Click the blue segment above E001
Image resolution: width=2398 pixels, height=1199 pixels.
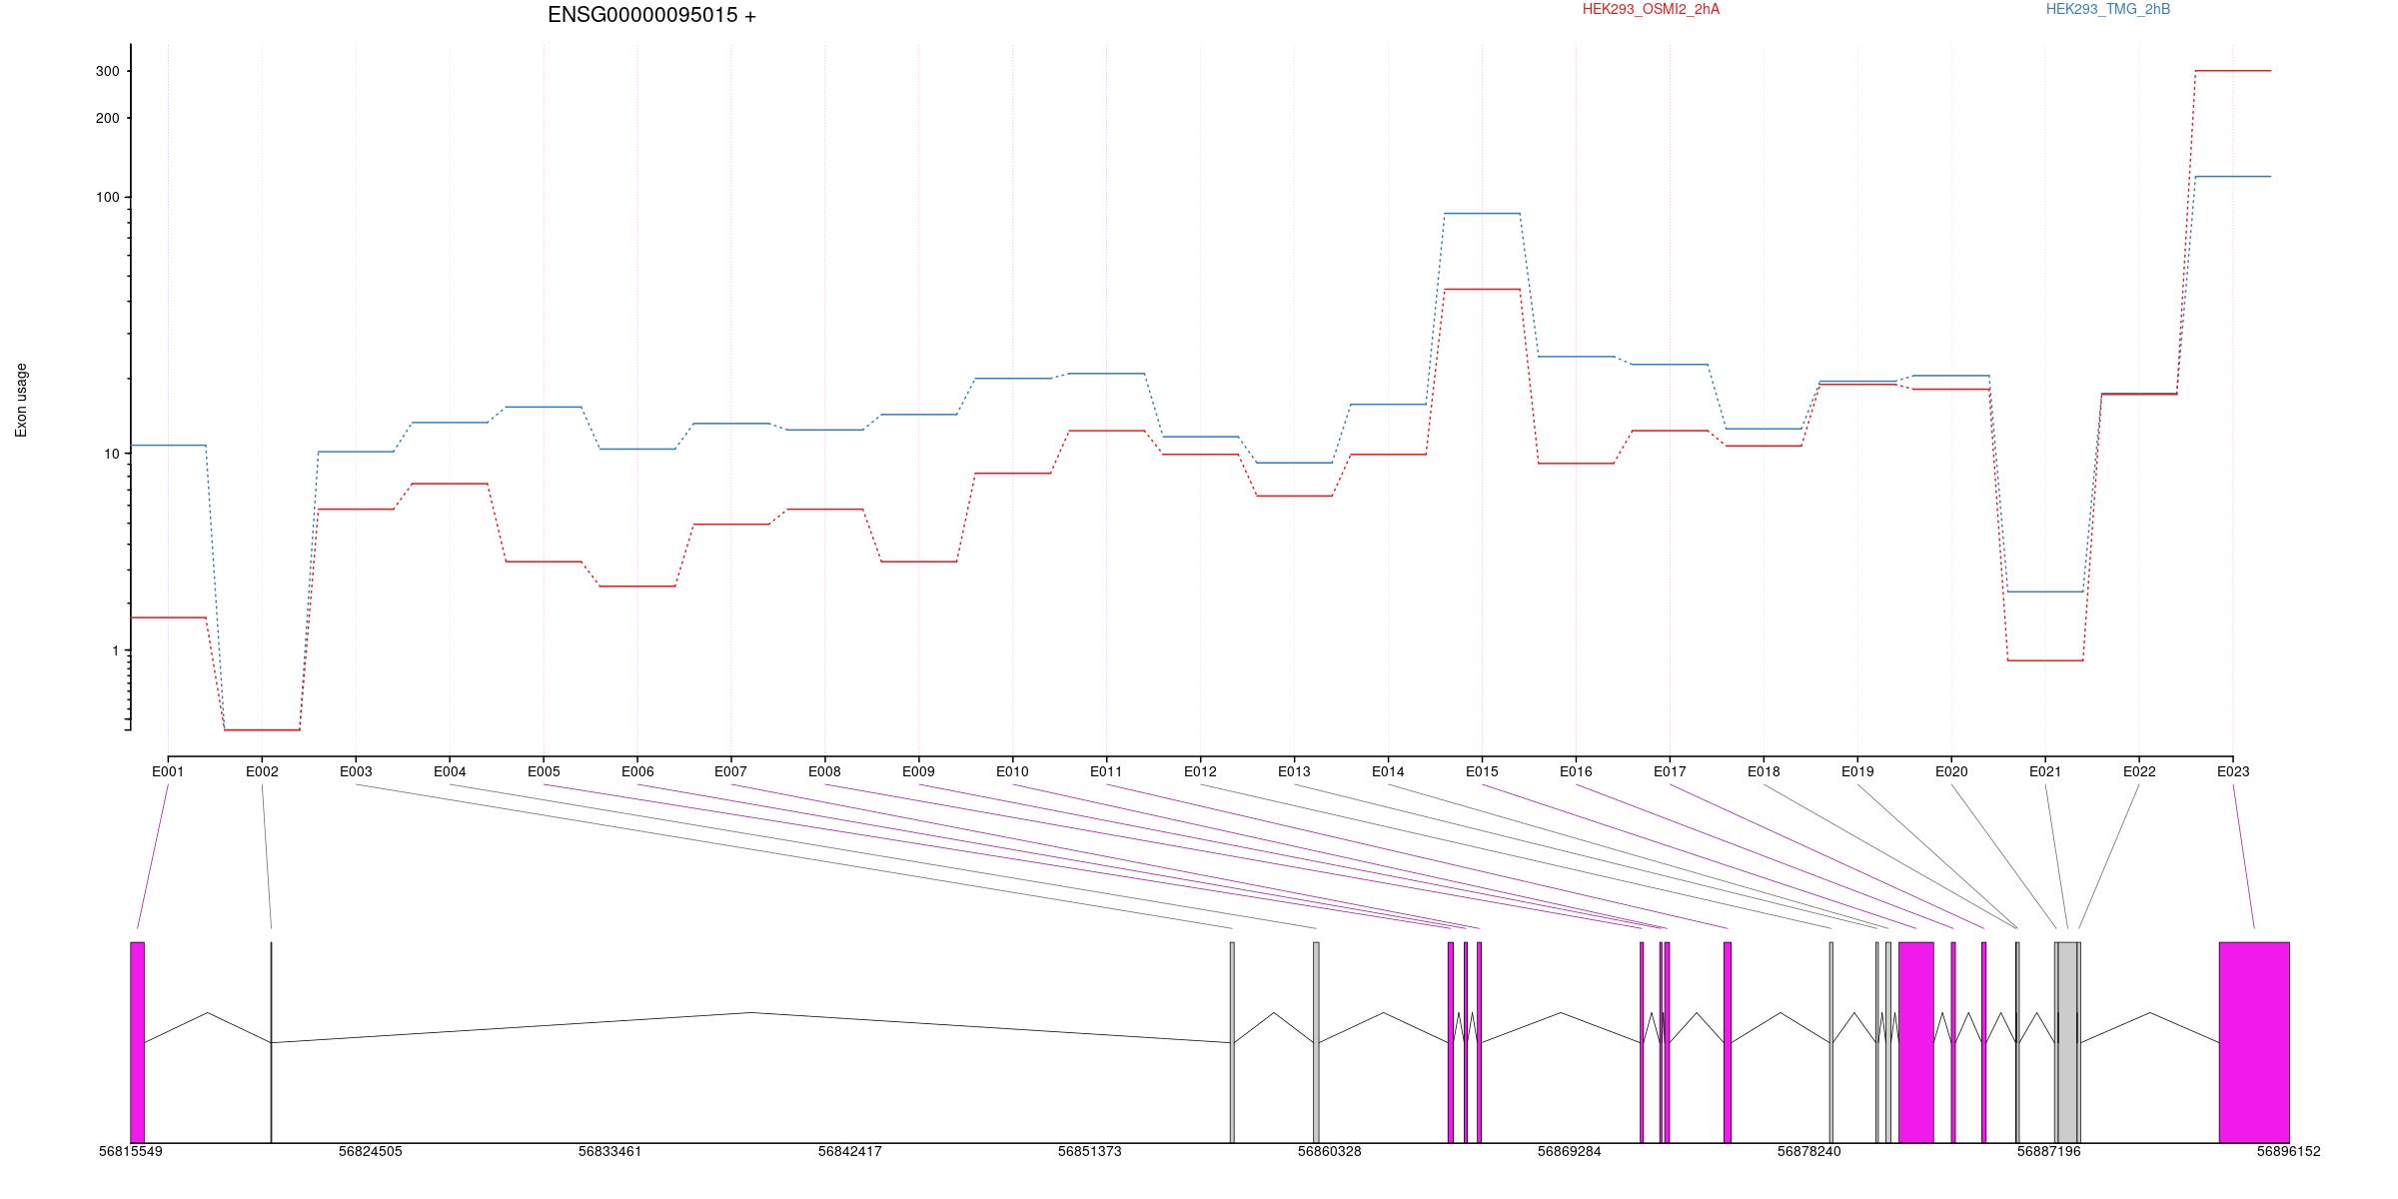point(168,446)
